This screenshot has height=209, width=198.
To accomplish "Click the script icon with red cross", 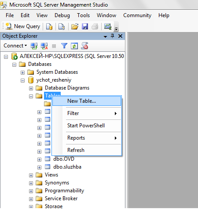I will coord(84,46).
